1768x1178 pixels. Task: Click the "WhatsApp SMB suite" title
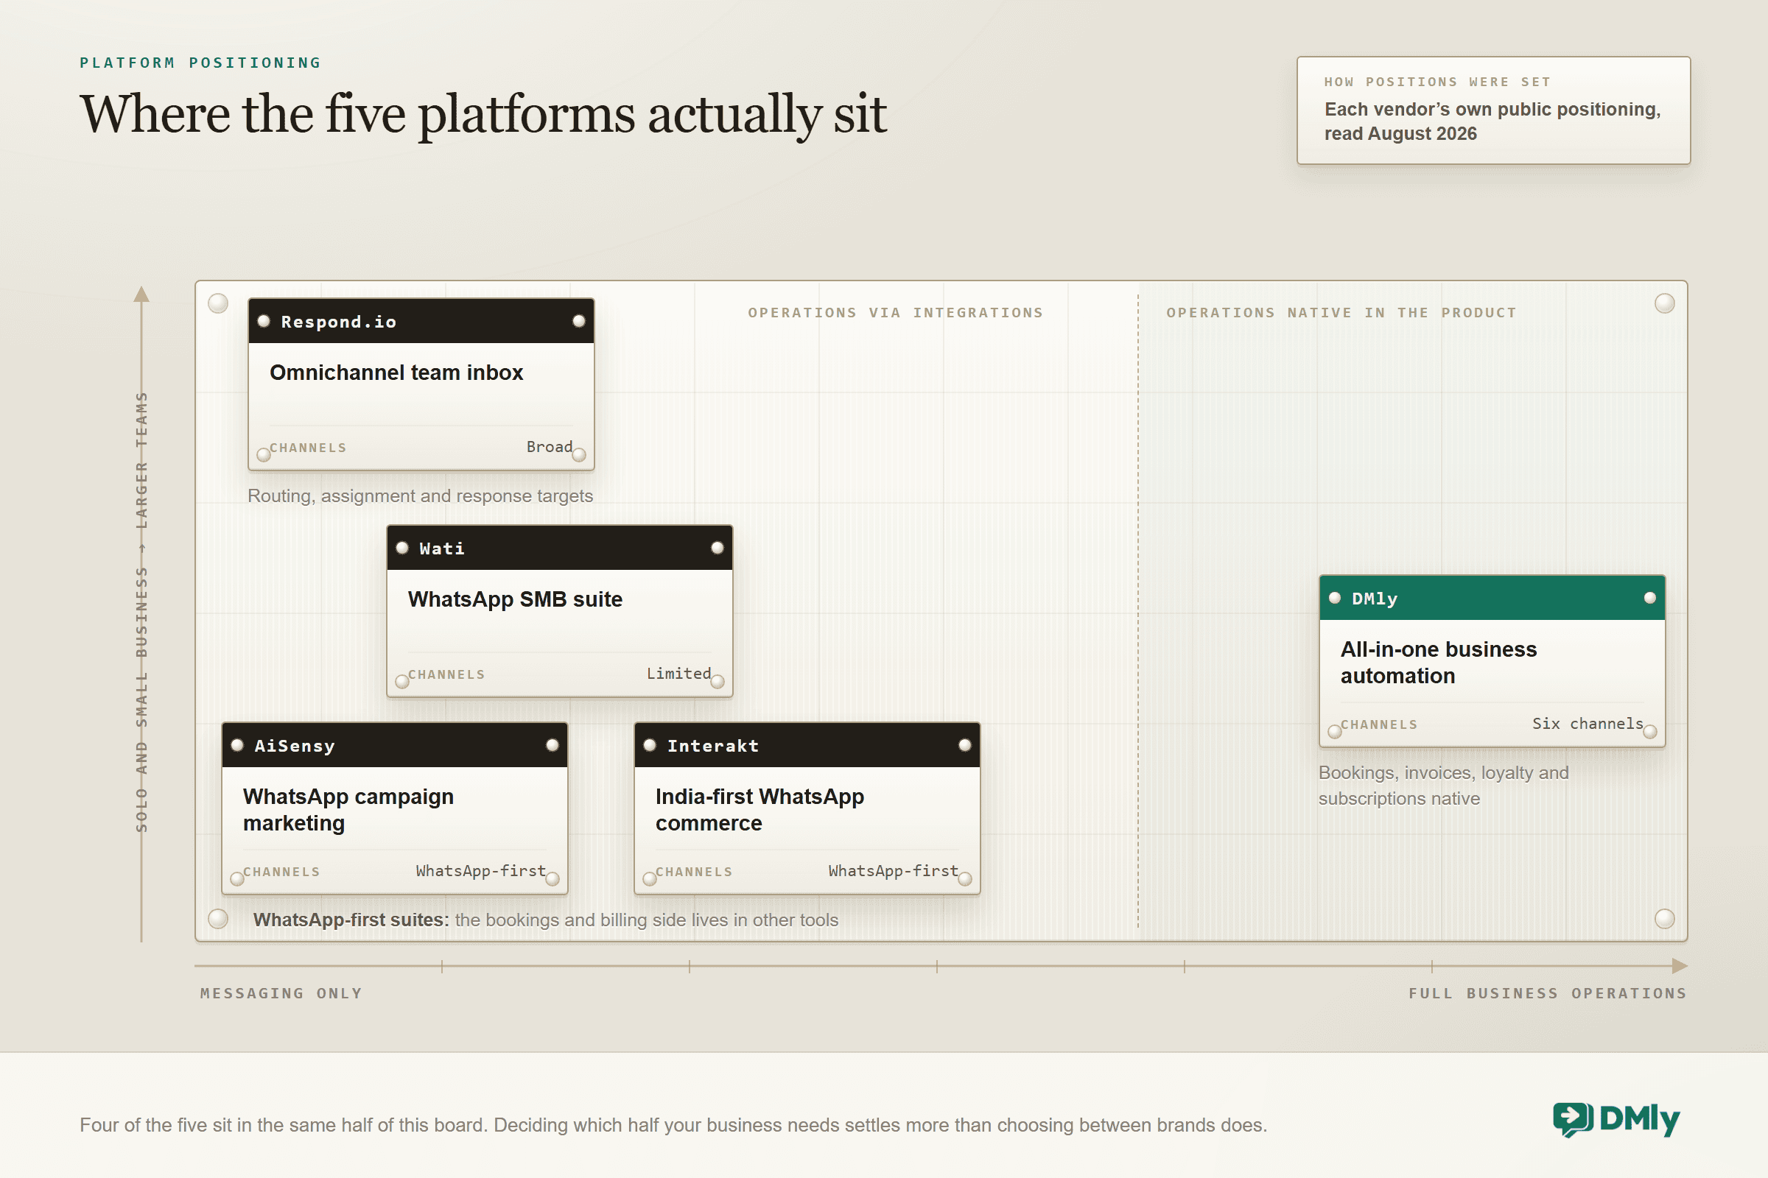click(x=515, y=599)
